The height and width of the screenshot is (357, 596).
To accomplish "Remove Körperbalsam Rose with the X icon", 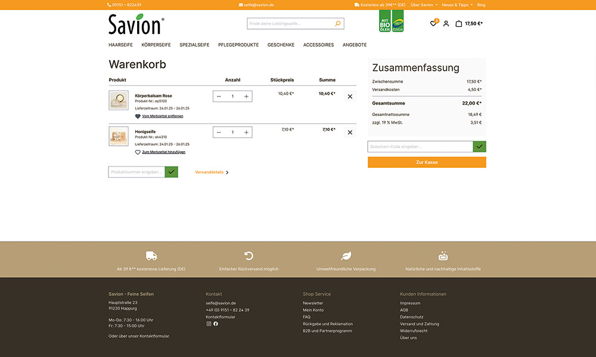I will [x=350, y=96].
